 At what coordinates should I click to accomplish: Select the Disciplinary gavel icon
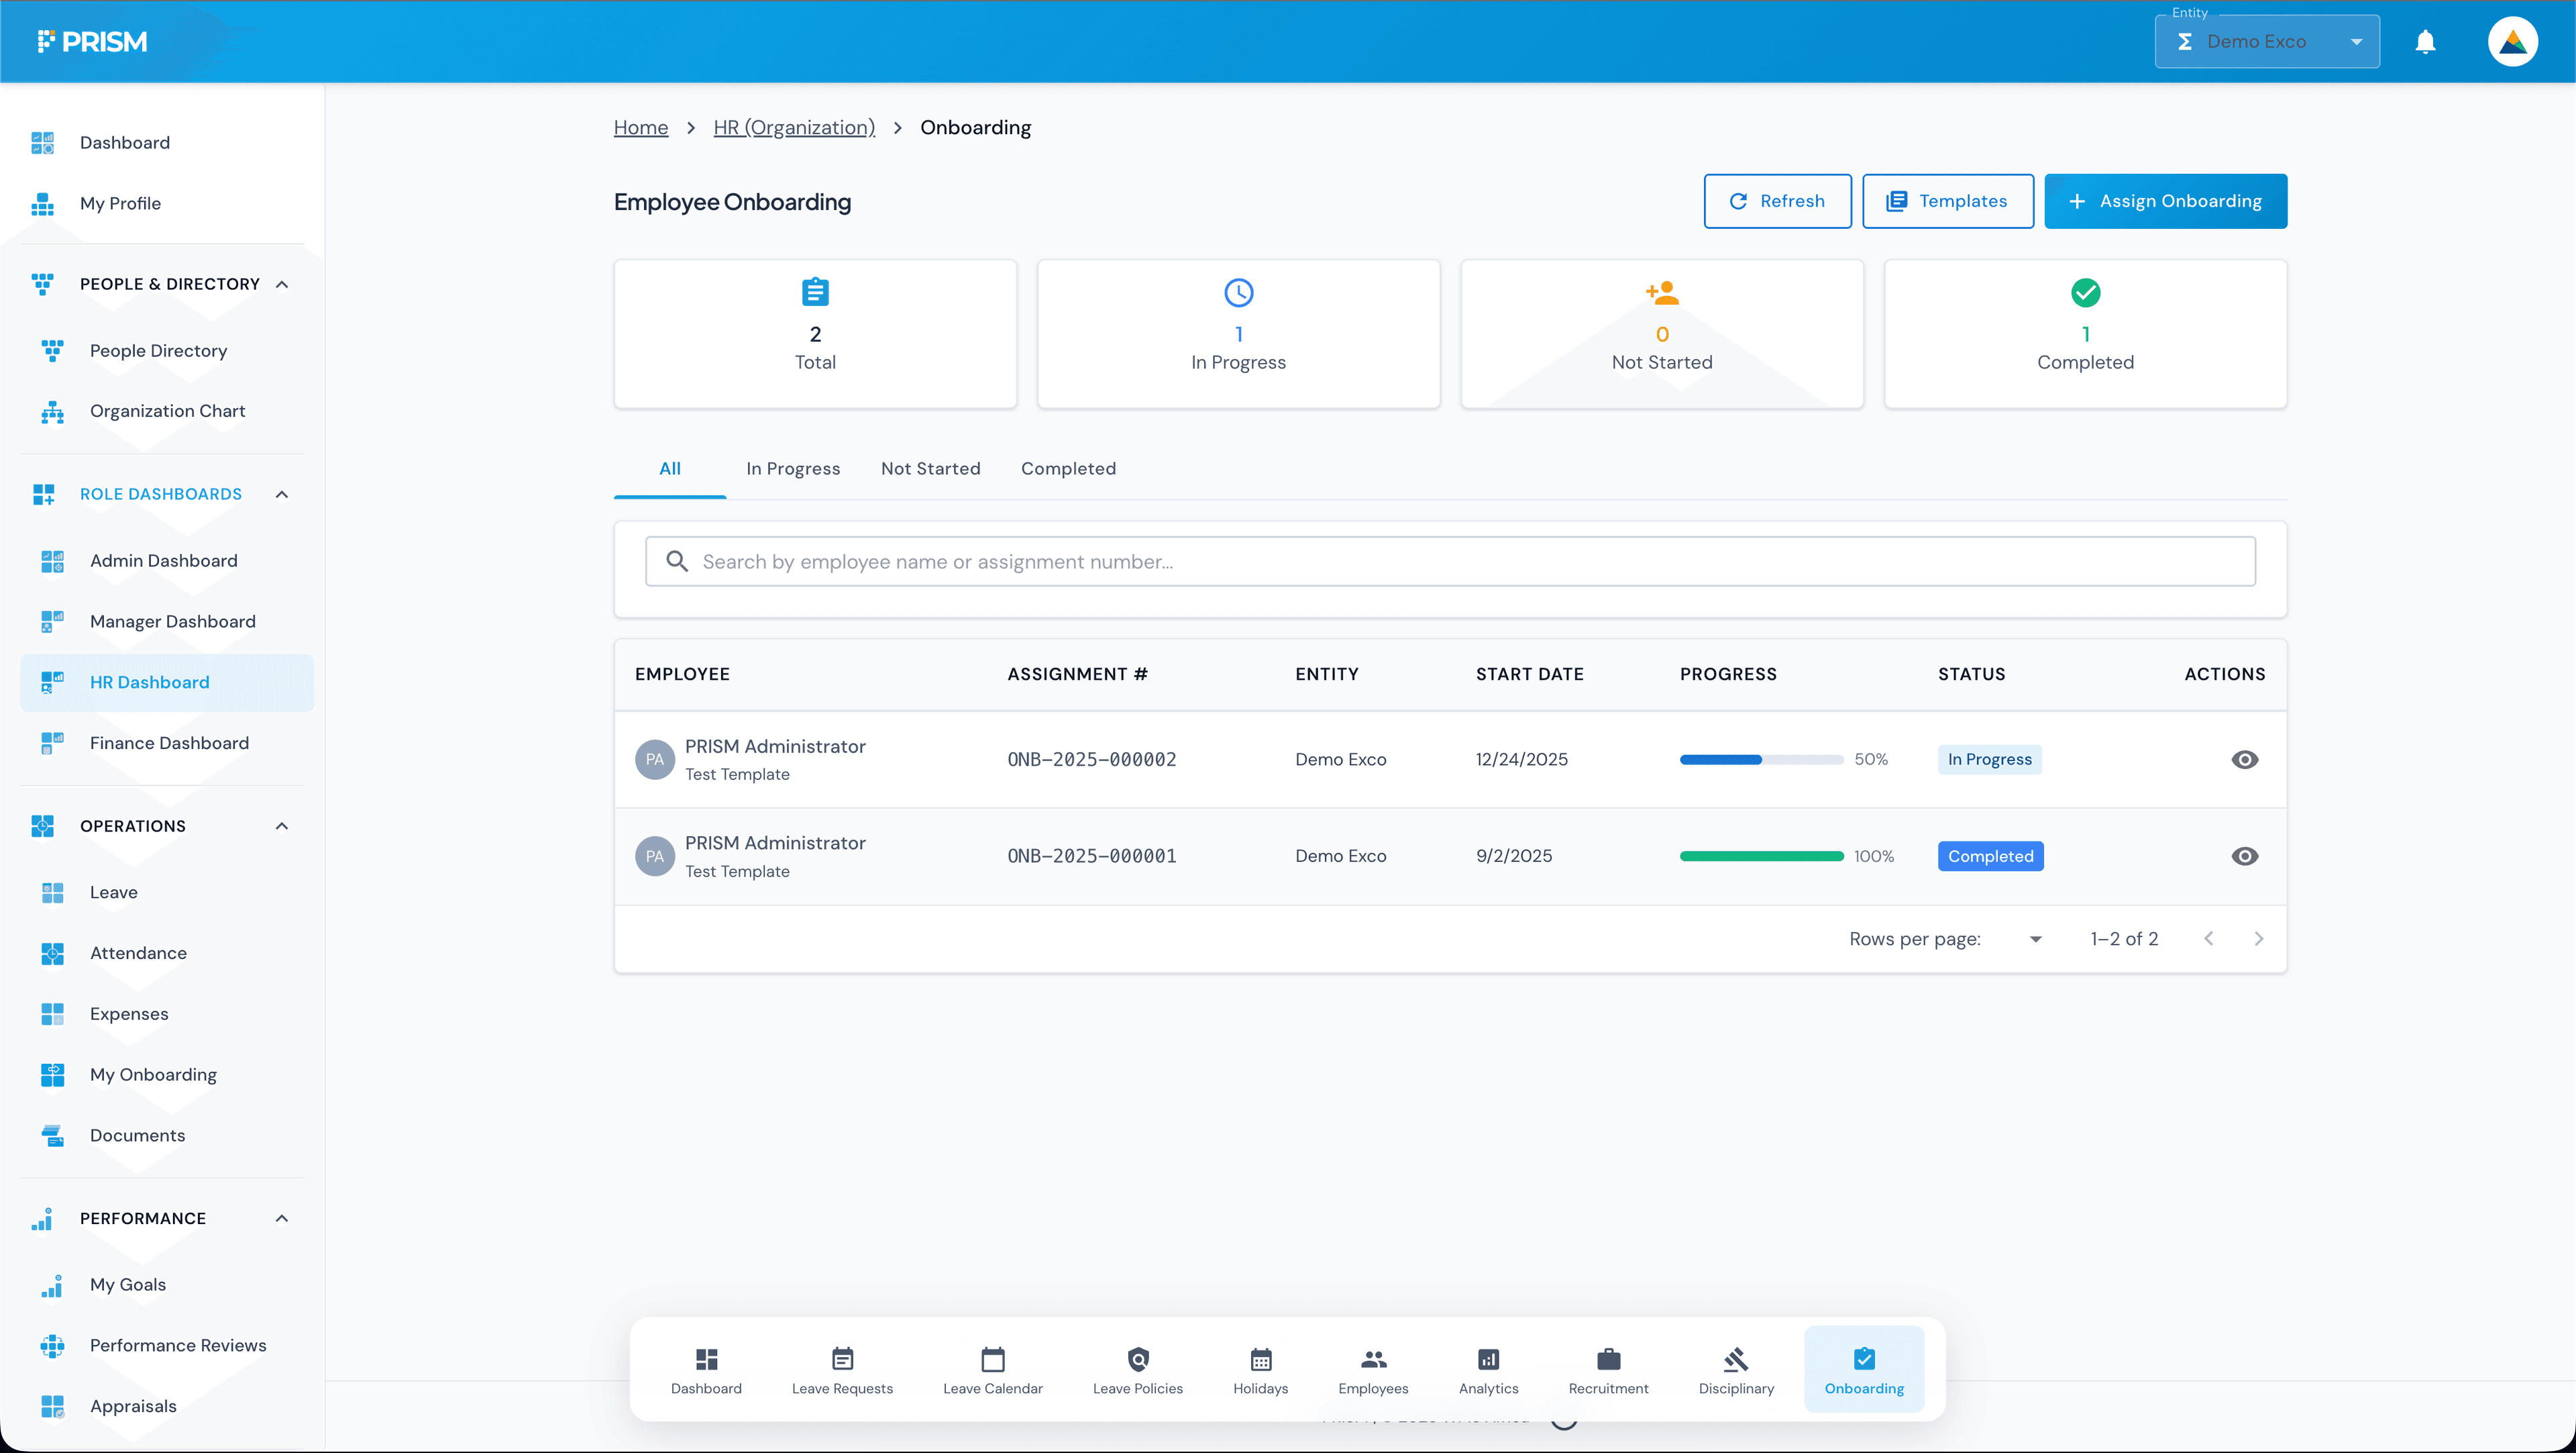point(1736,1360)
